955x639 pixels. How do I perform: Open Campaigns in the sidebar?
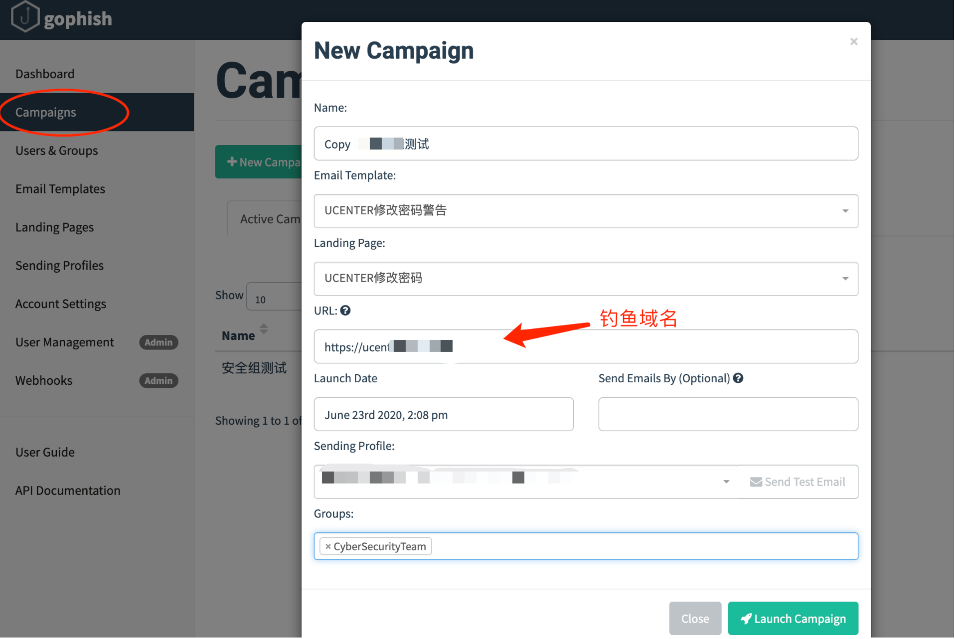coord(46,112)
